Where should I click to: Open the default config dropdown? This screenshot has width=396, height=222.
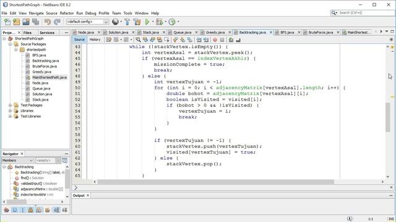pos(88,22)
